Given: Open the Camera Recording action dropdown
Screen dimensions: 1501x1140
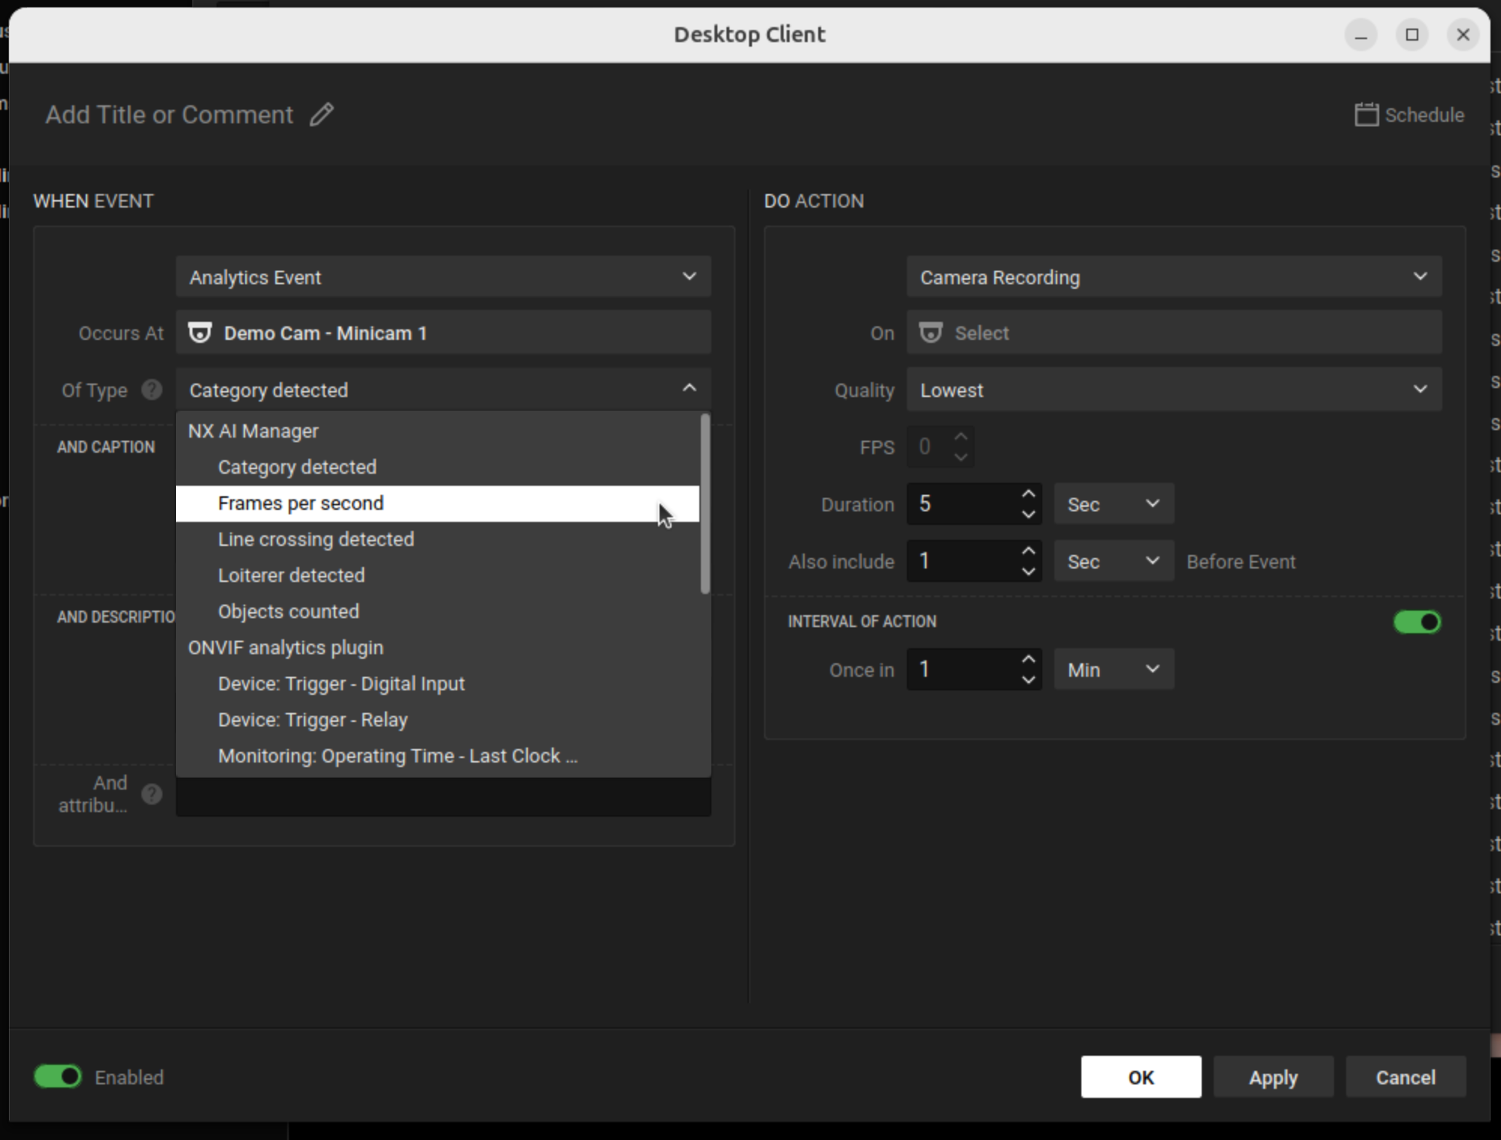Looking at the screenshot, I should coord(1173,277).
